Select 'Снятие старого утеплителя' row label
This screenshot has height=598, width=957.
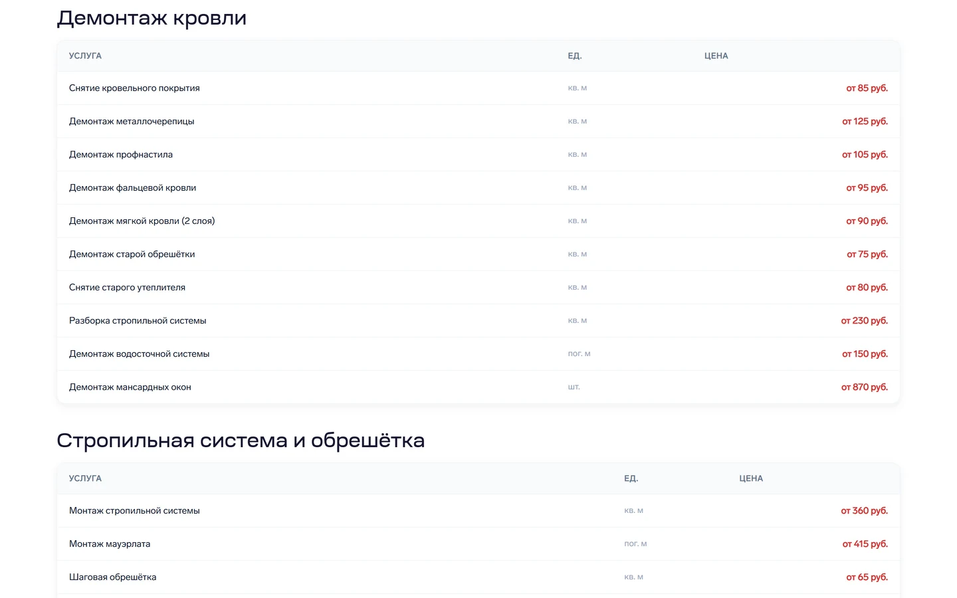point(127,287)
